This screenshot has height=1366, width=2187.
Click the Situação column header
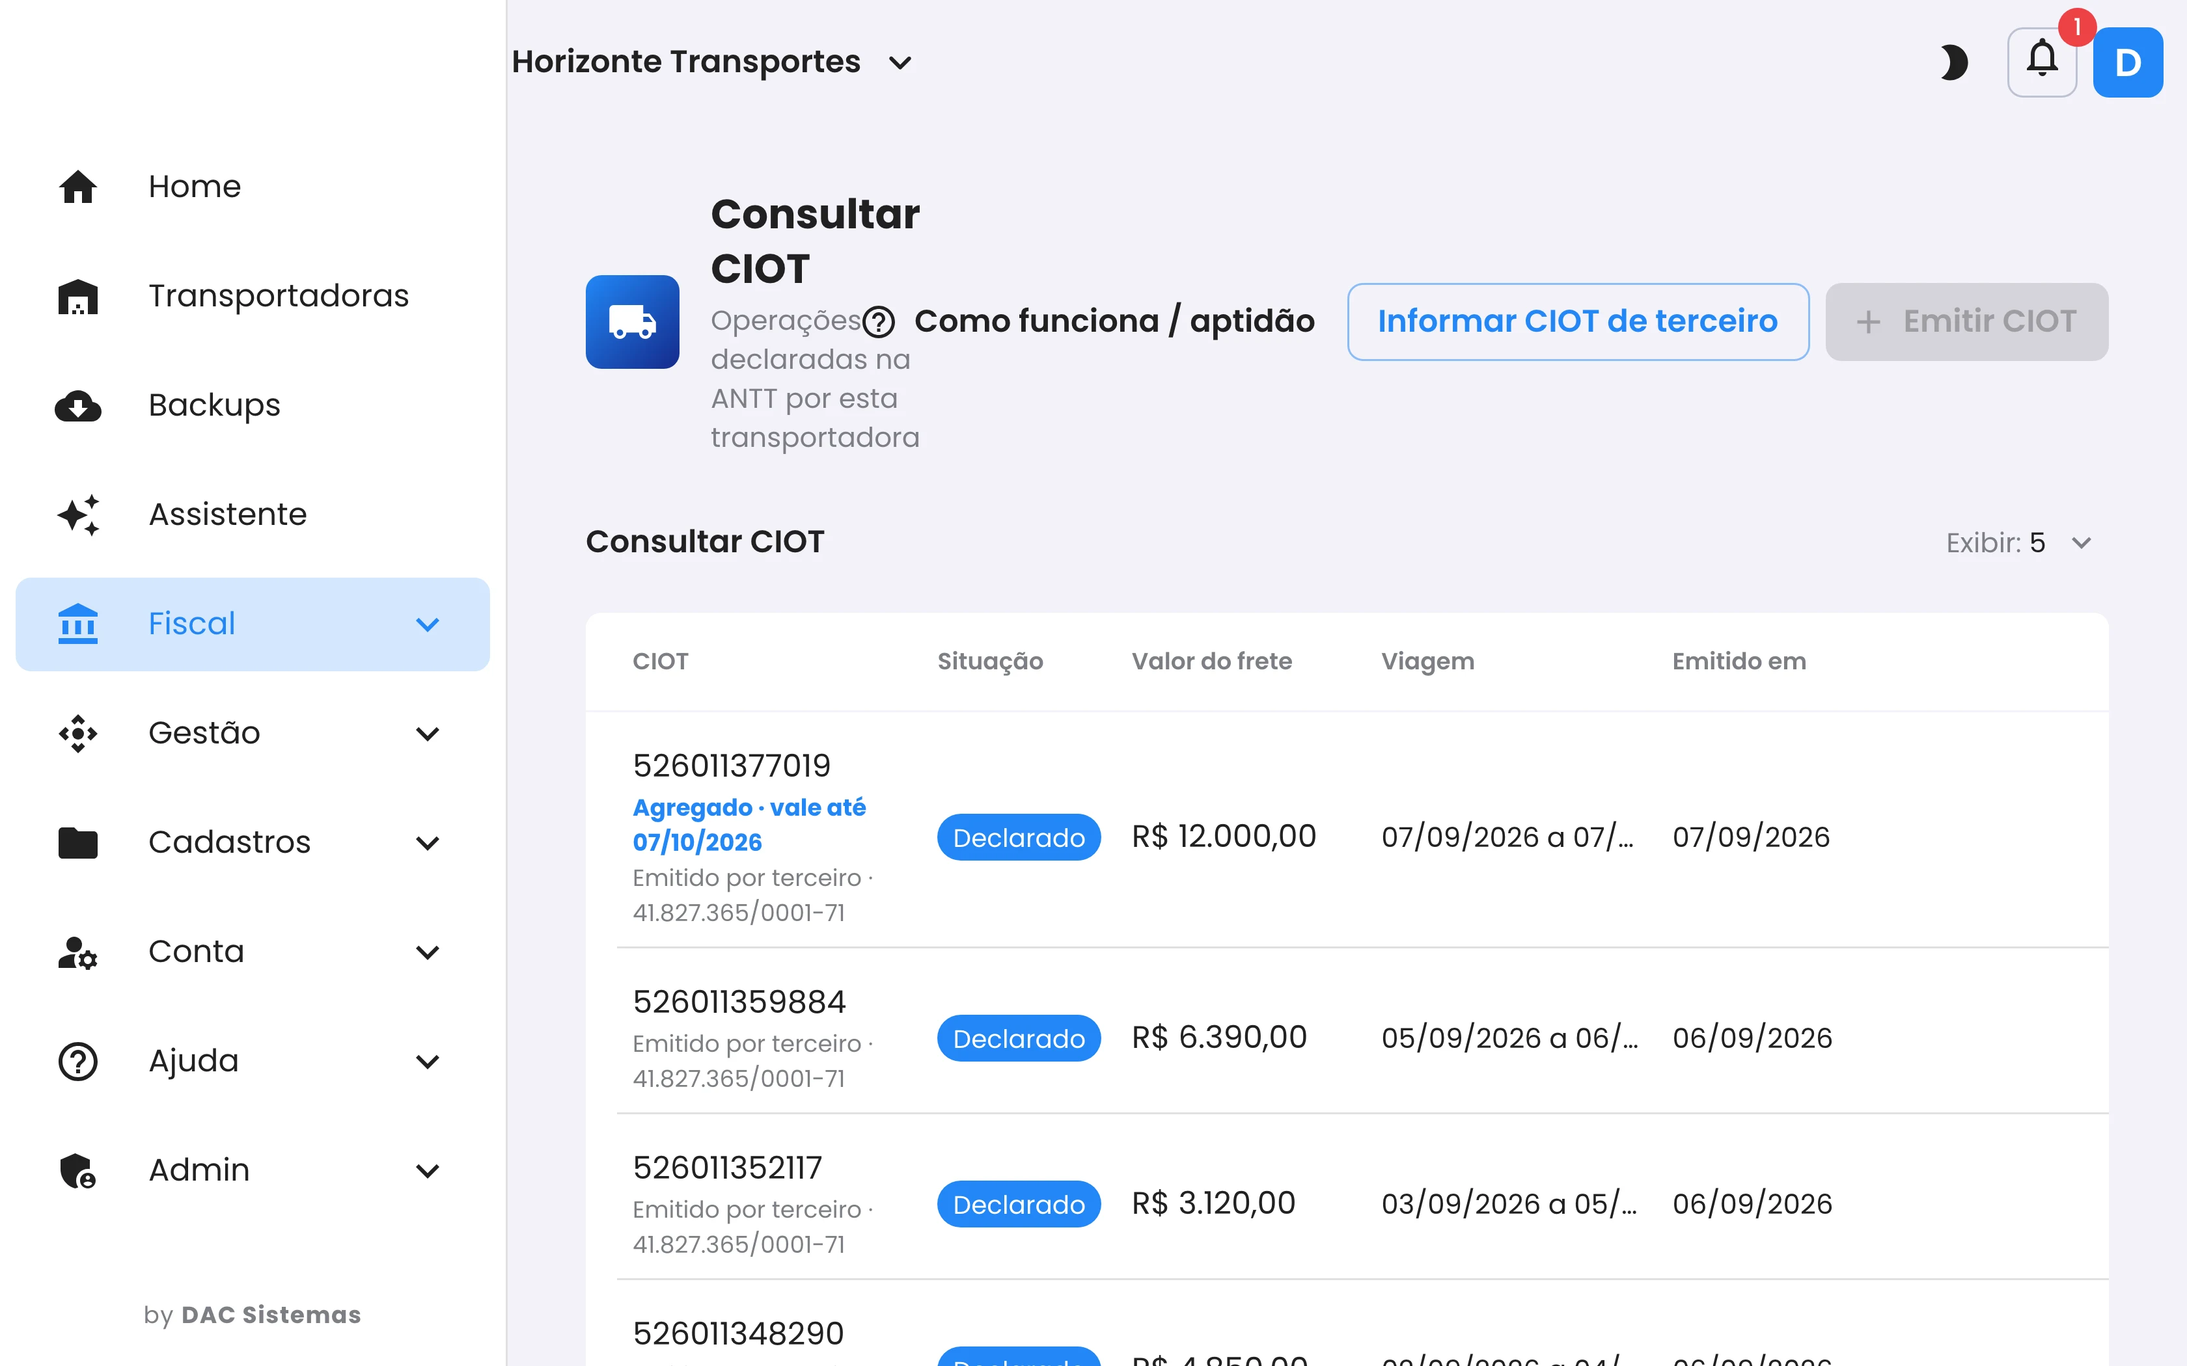991,662
